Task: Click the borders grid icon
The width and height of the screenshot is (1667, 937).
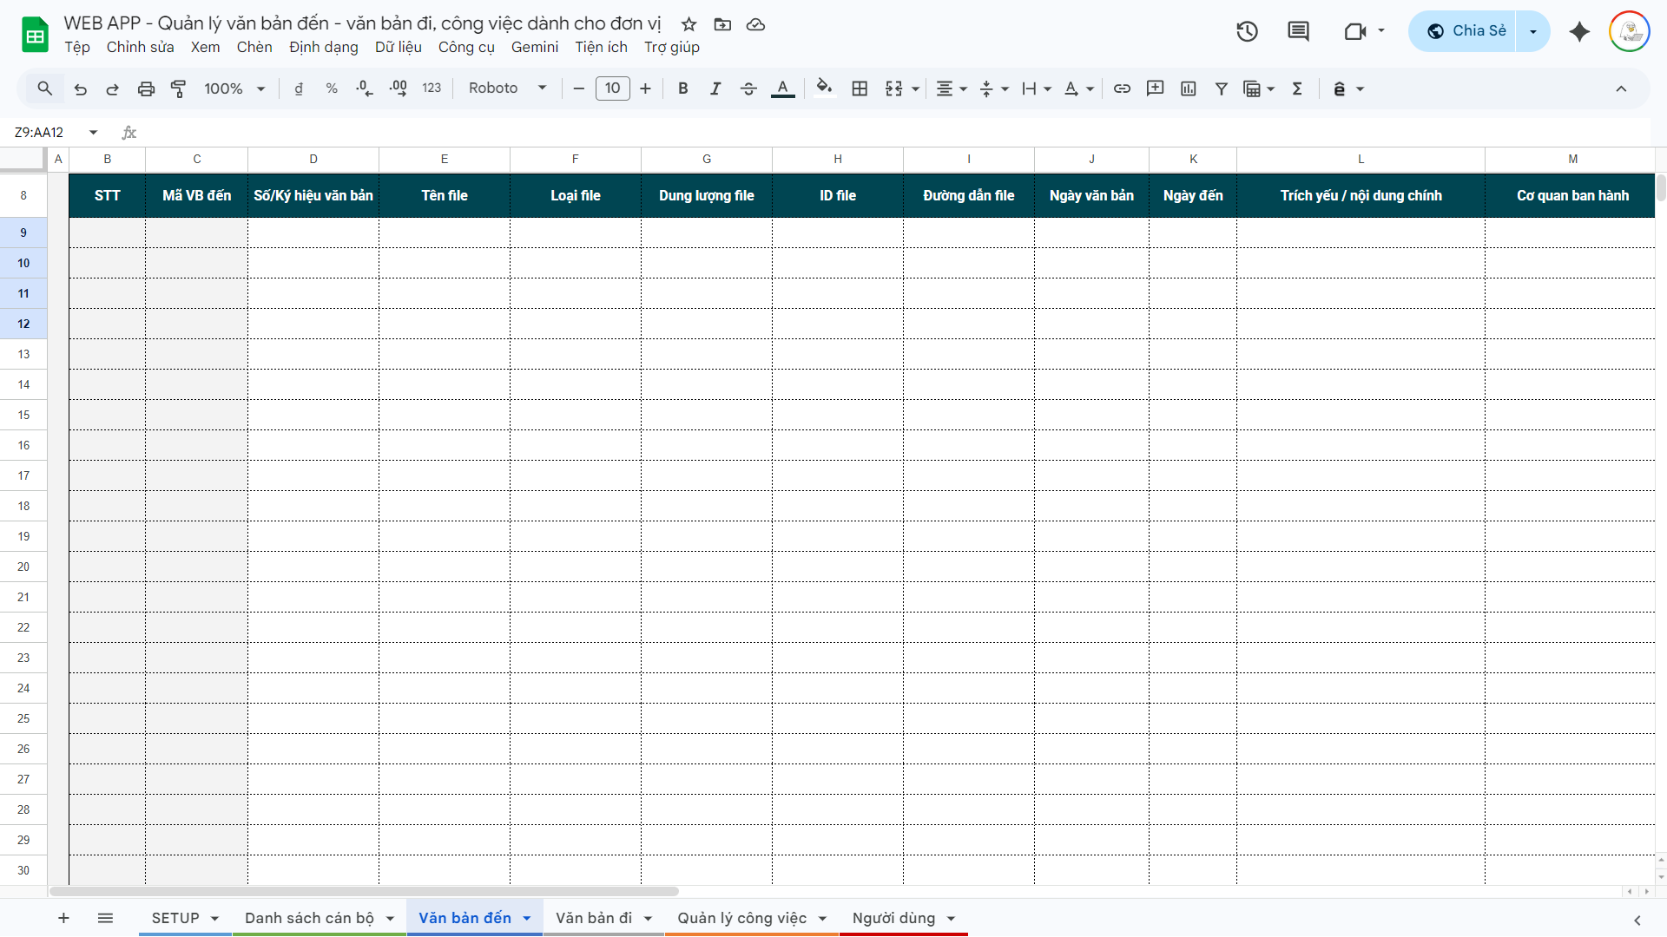Action: pos(860,88)
